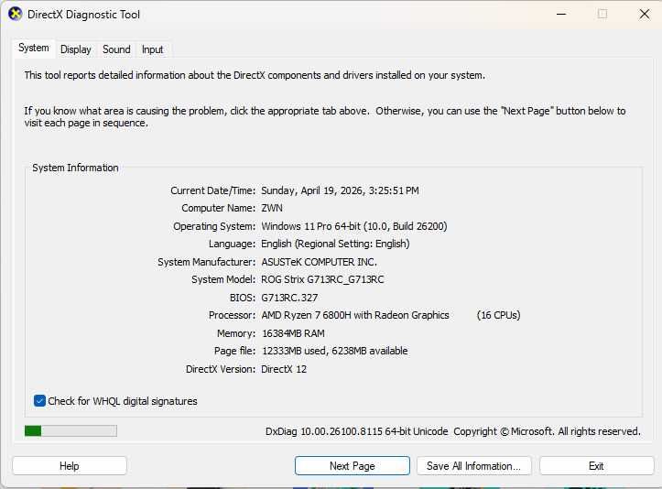662x489 pixels.
Task: Go to Next Page
Action: (353, 466)
